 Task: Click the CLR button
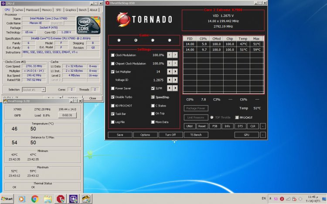pos(253,126)
